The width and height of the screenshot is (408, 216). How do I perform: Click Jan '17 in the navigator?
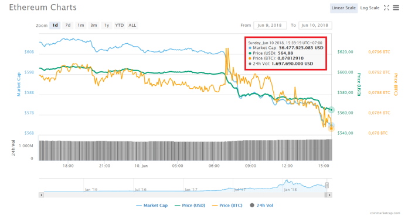click(x=191, y=190)
